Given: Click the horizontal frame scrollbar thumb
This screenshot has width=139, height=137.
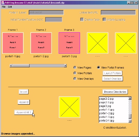Looking at the screenshot, I should pos(21,66).
